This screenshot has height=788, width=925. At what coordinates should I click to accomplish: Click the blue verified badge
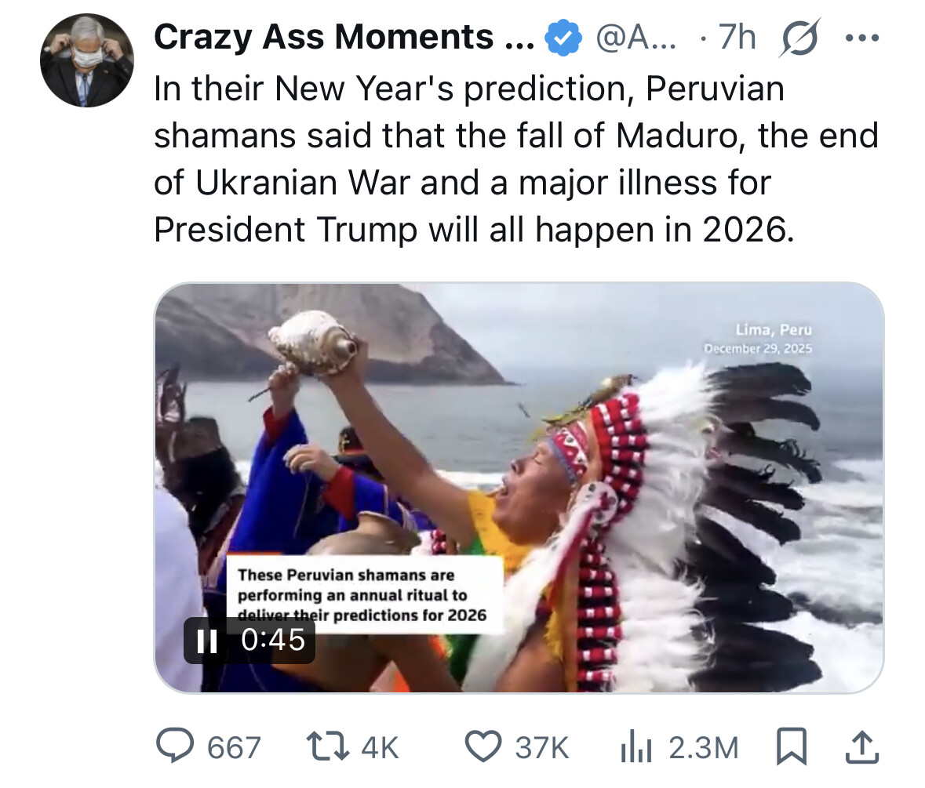coord(563,37)
